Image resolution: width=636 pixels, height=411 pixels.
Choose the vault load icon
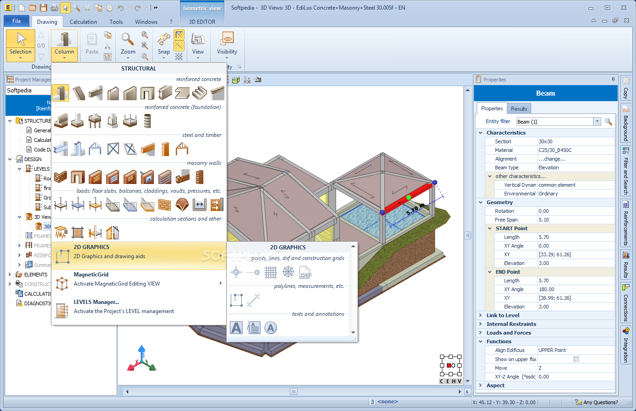tap(182, 205)
